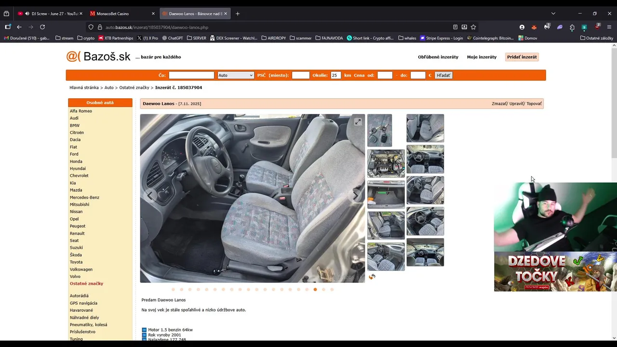The width and height of the screenshot is (617, 347).
Task: Go to Hlavná stránka breadcrumb
Action: point(84,88)
